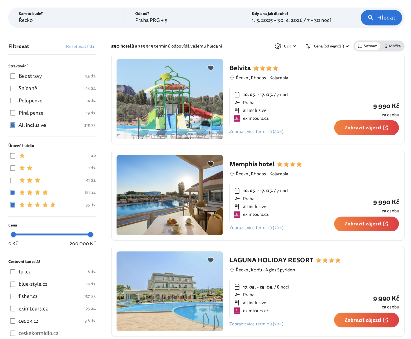Expand more dates for Belvita hotel
The height and width of the screenshot is (339, 411).
256,131
